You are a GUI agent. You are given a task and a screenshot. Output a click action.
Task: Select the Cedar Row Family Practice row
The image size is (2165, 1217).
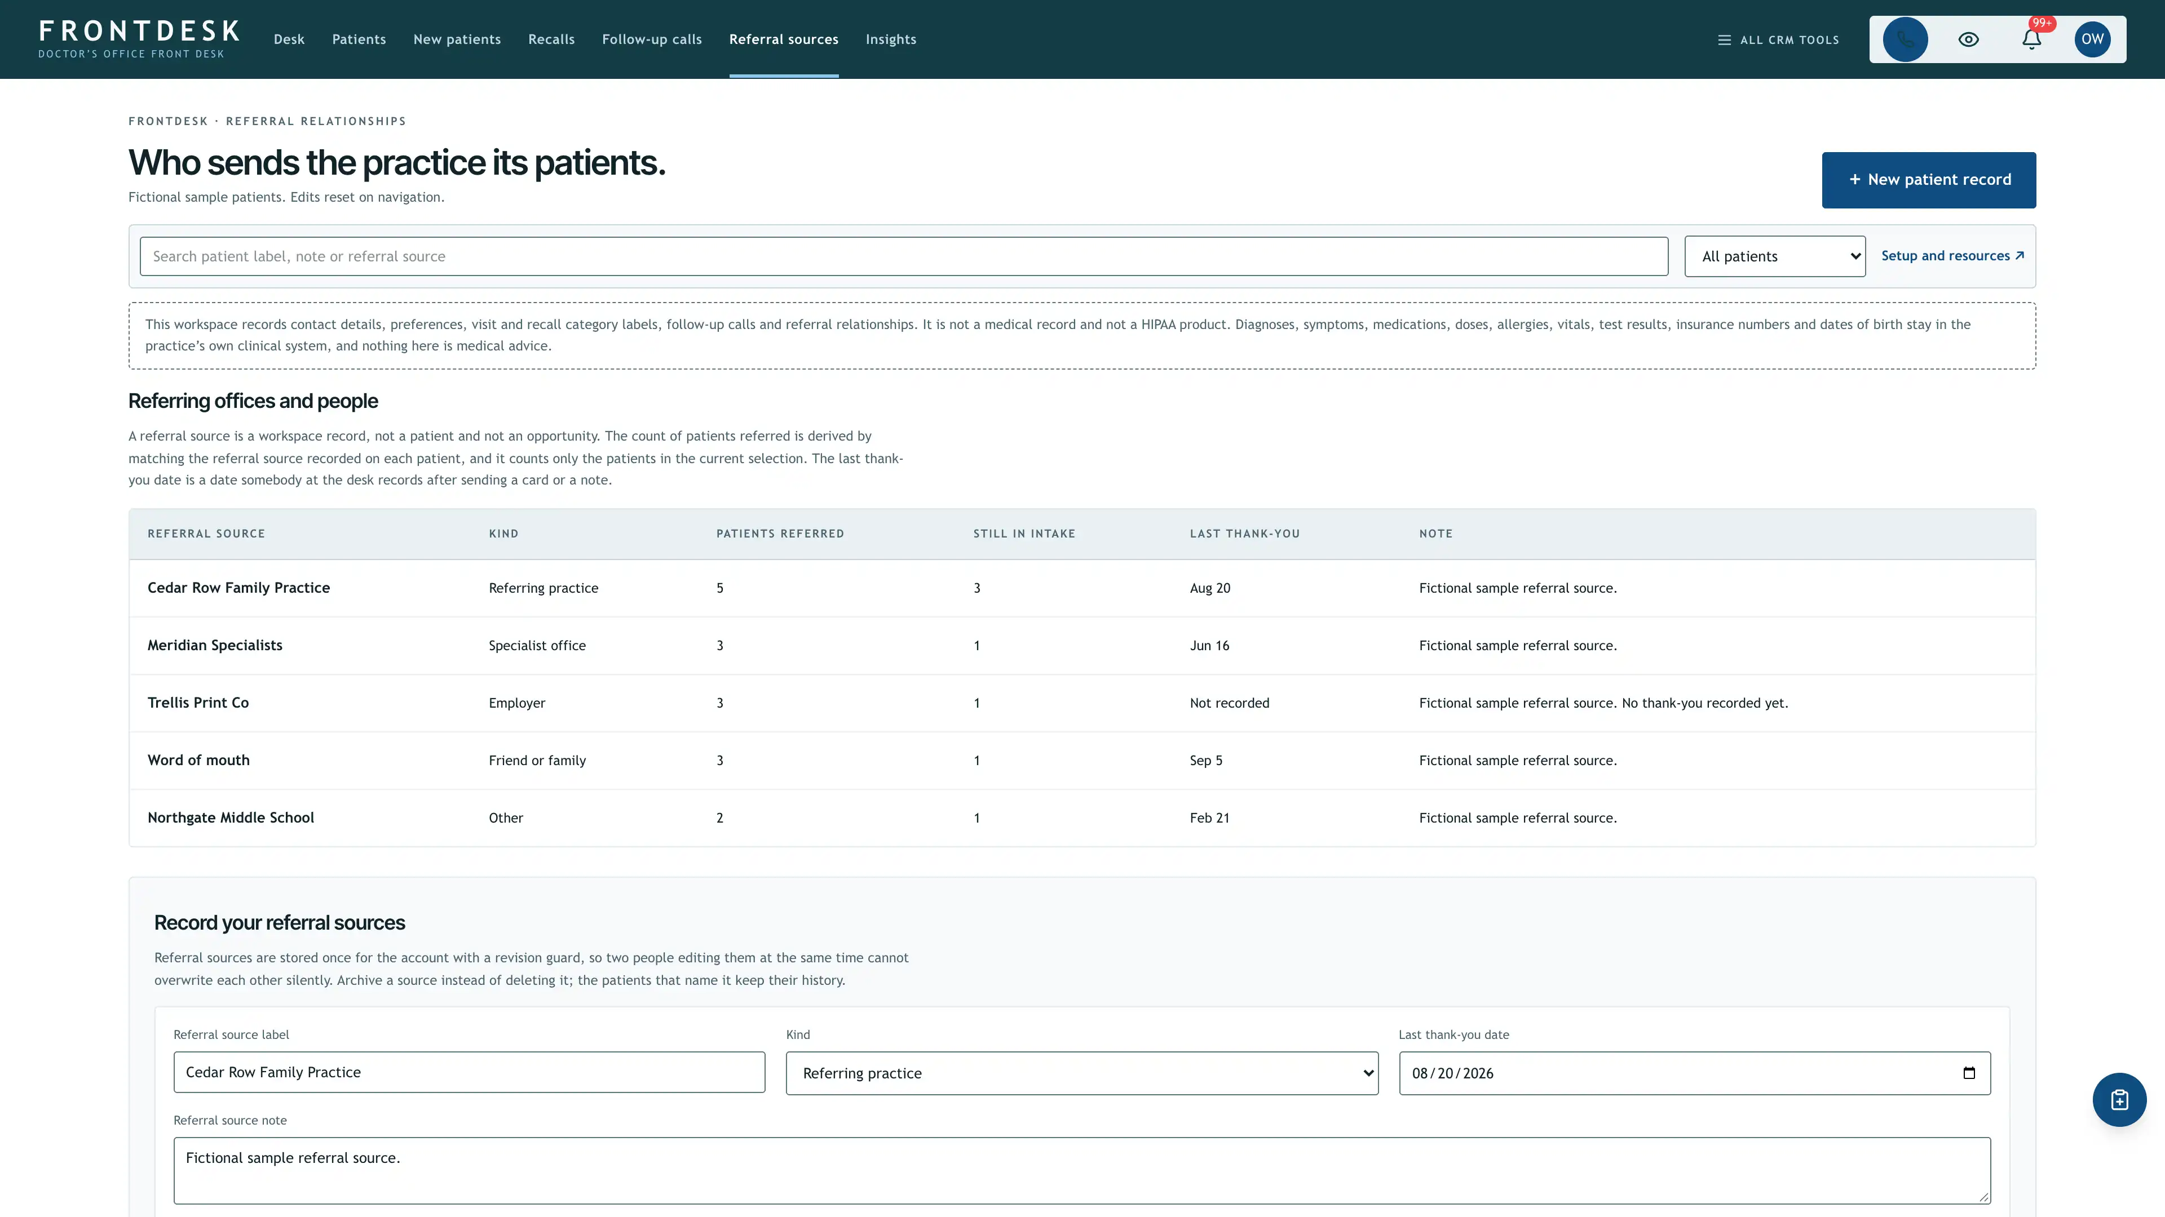click(1082, 588)
